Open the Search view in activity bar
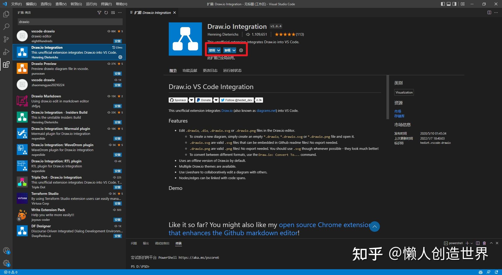This screenshot has height=275, width=502. click(x=6, y=27)
